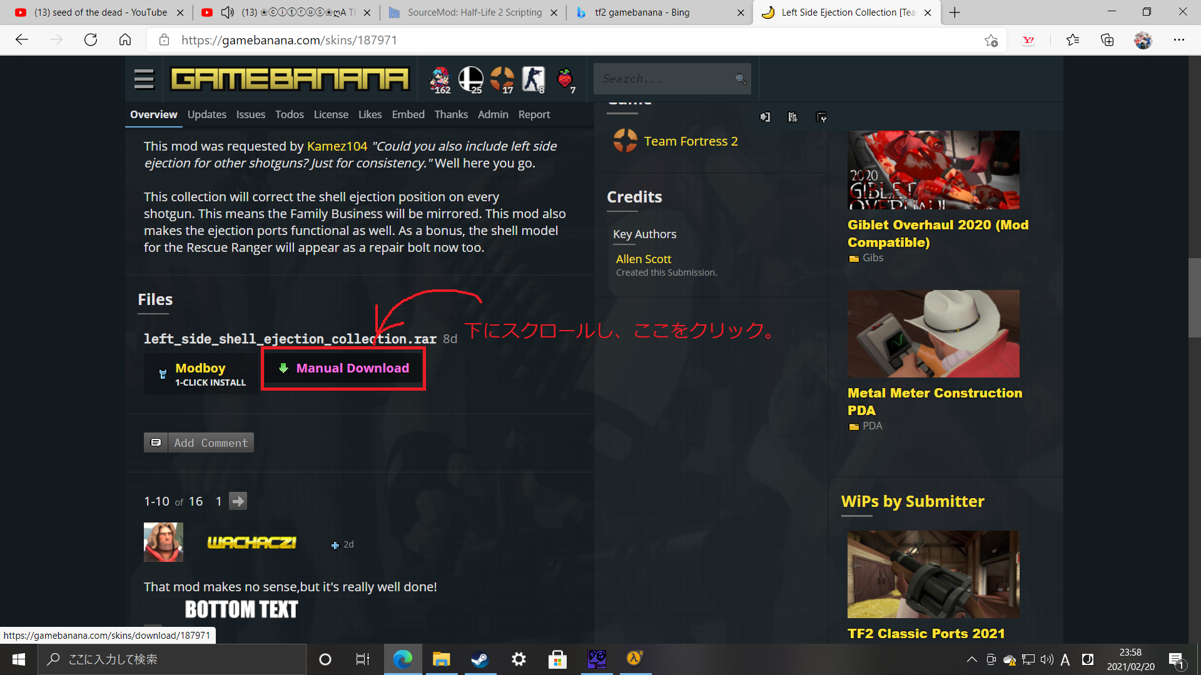The height and width of the screenshot is (675, 1201).
Task: Open the GameBanana hamburger menu
Action: click(x=144, y=79)
